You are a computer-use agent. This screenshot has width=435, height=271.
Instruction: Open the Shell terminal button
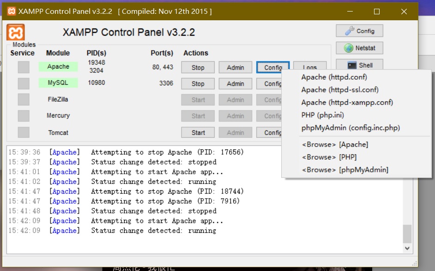click(360, 65)
